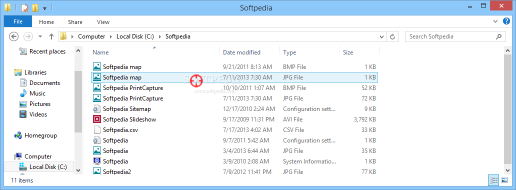Switch to large thumbnails view button
Viewport: 516px width, 190px height.
[504, 180]
